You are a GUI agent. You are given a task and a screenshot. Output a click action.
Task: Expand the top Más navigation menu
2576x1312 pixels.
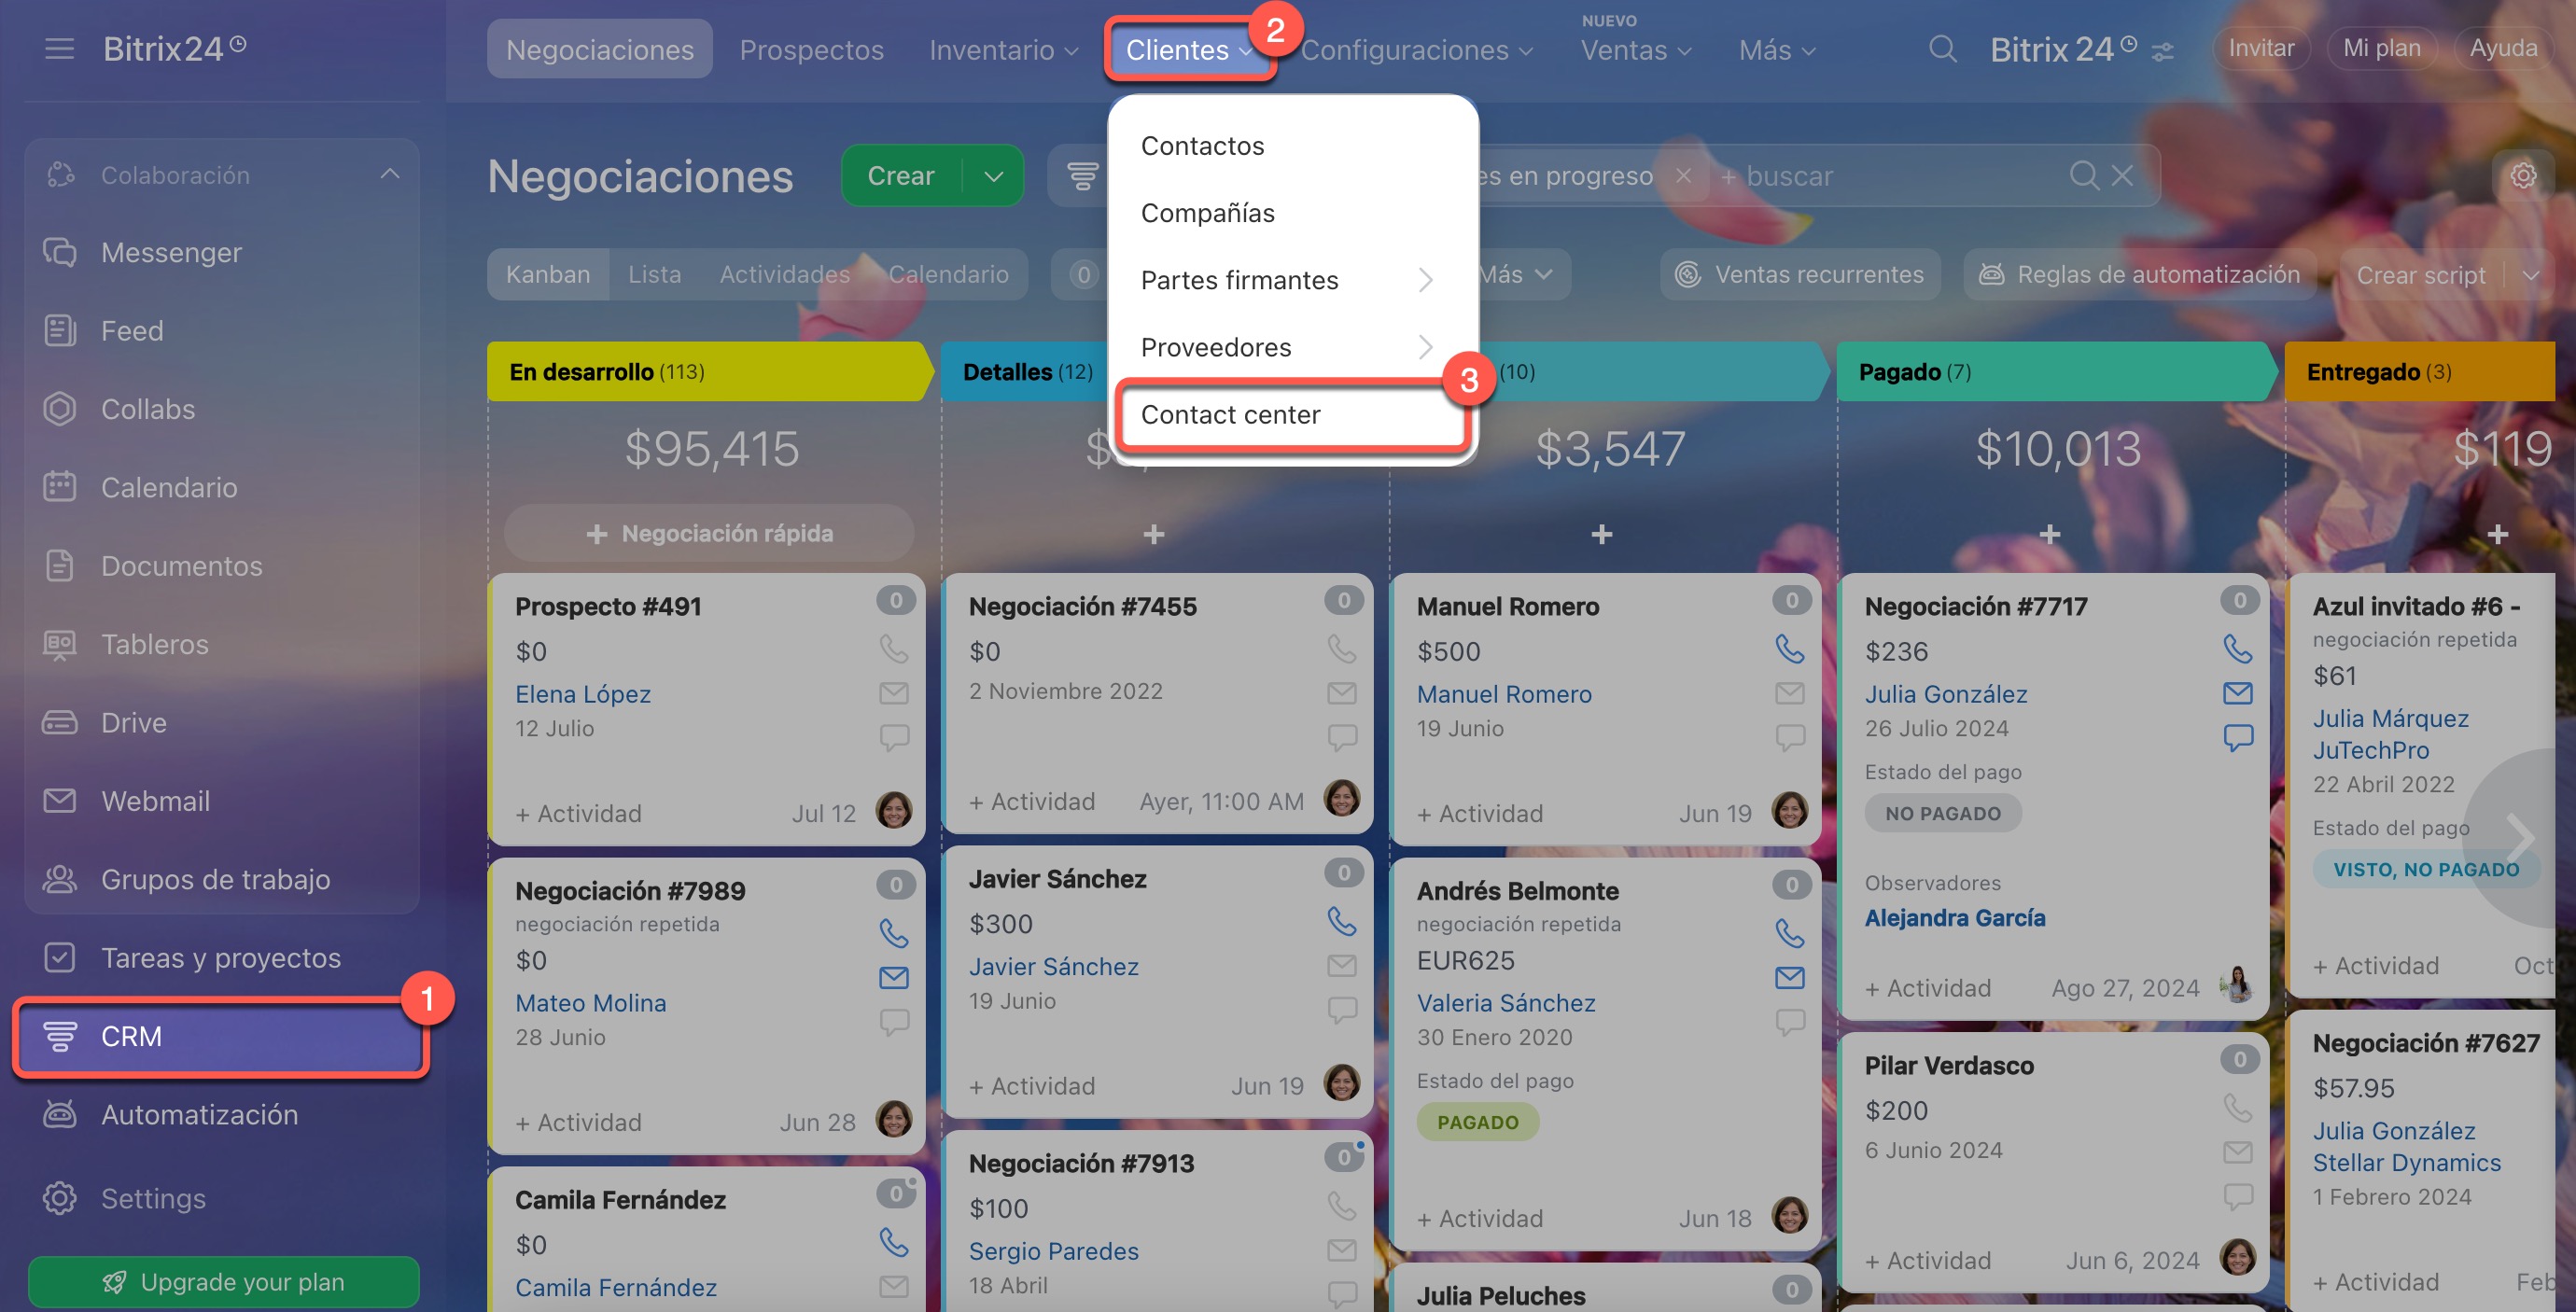pos(1777,50)
